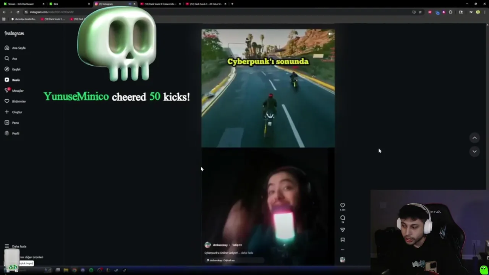Switch to Dark Souls III Catacombs tab
Viewport: 489px width, 275px height.
(x=160, y=4)
